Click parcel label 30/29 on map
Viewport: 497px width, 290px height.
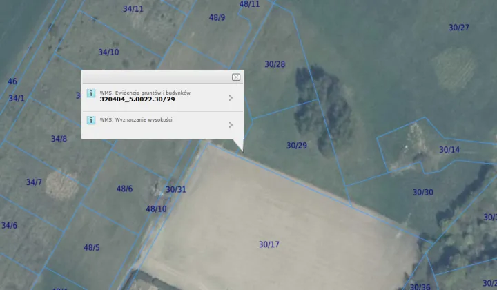(x=297, y=146)
